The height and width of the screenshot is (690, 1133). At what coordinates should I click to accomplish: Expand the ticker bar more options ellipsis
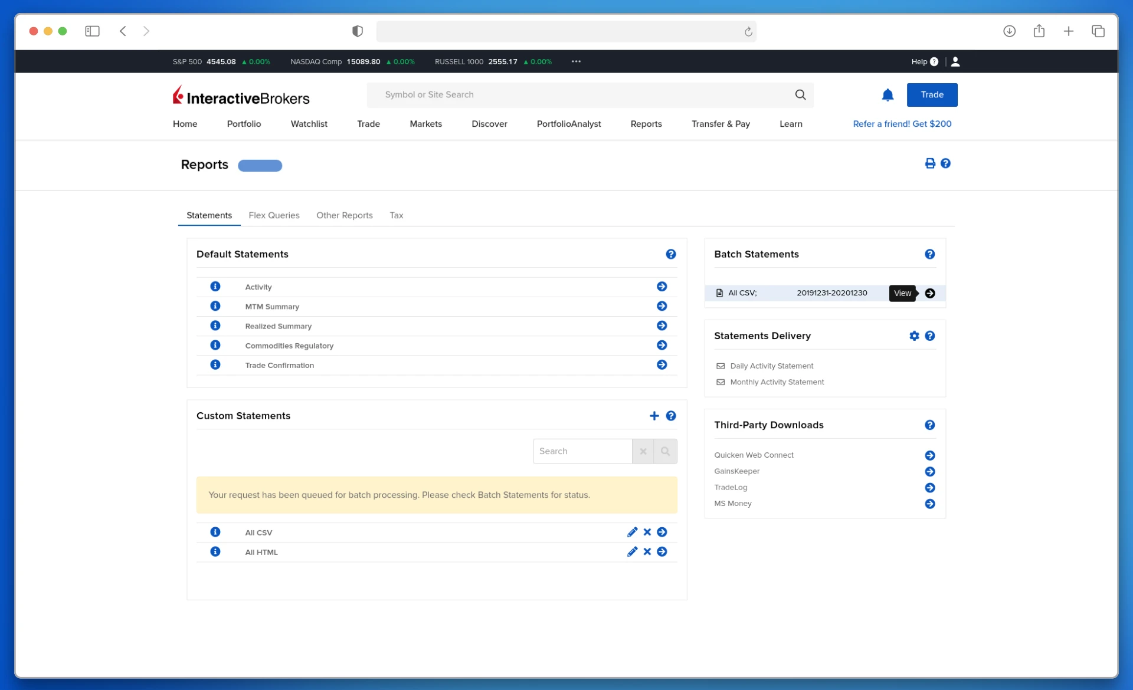[576, 61]
